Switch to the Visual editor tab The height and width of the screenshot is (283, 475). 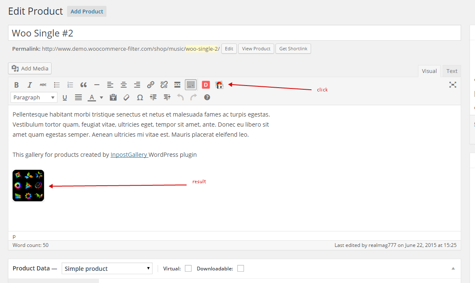click(x=429, y=71)
